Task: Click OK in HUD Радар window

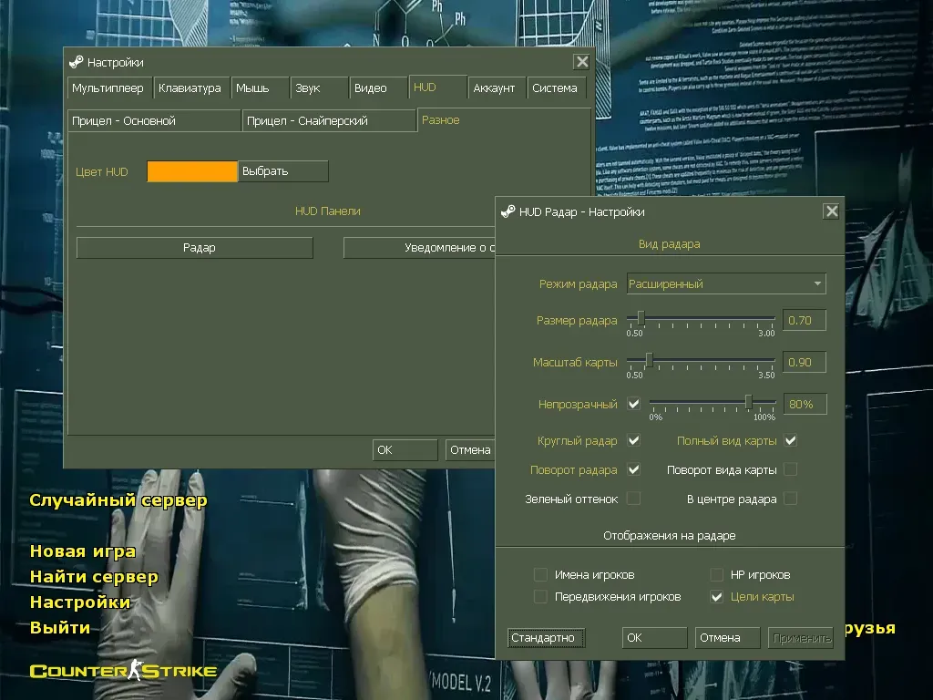Action: (x=654, y=637)
